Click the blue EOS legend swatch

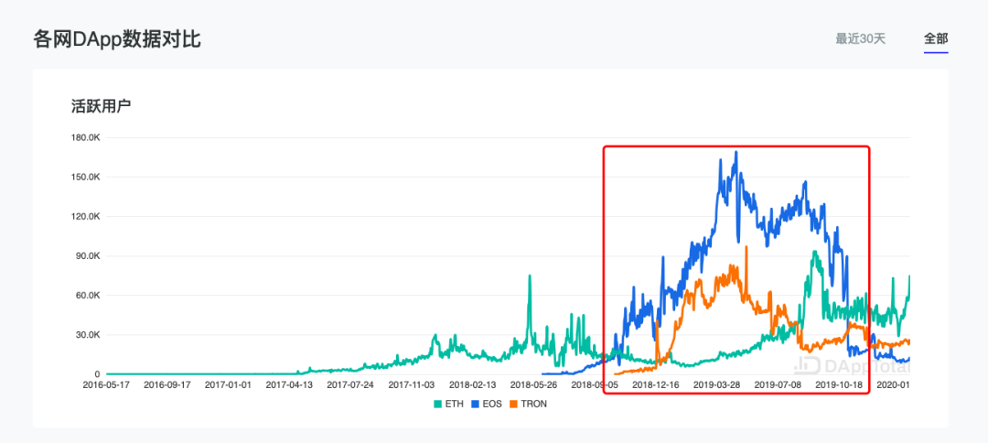tap(475, 404)
